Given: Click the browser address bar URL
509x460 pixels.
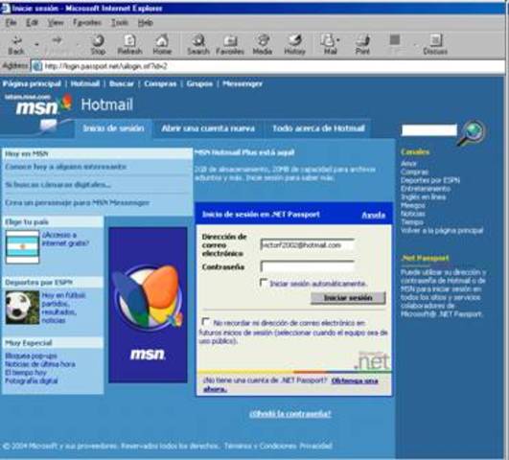Looking at the screenshot, I should (267, 66).
